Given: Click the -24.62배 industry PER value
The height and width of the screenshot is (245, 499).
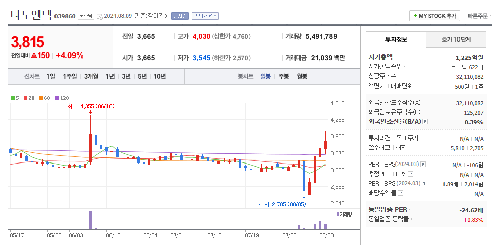Looking at the screenshot, I should (x=471, y=210).
